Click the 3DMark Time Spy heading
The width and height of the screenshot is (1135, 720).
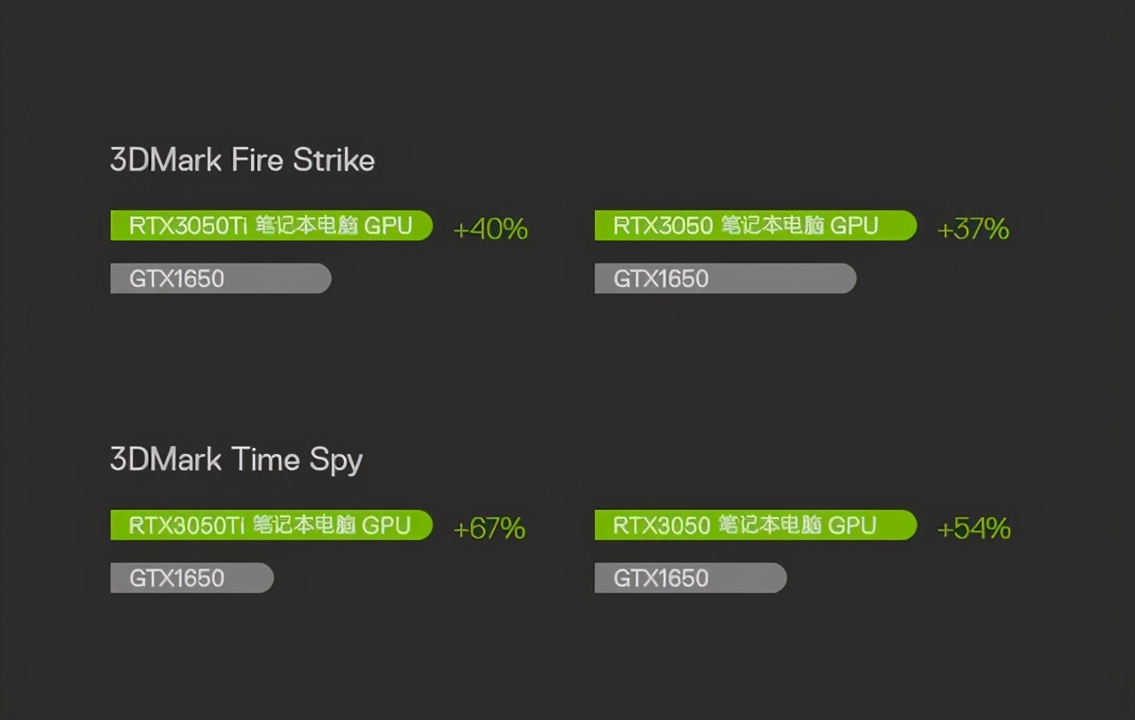pyautogui.click(x=236, y=460)
